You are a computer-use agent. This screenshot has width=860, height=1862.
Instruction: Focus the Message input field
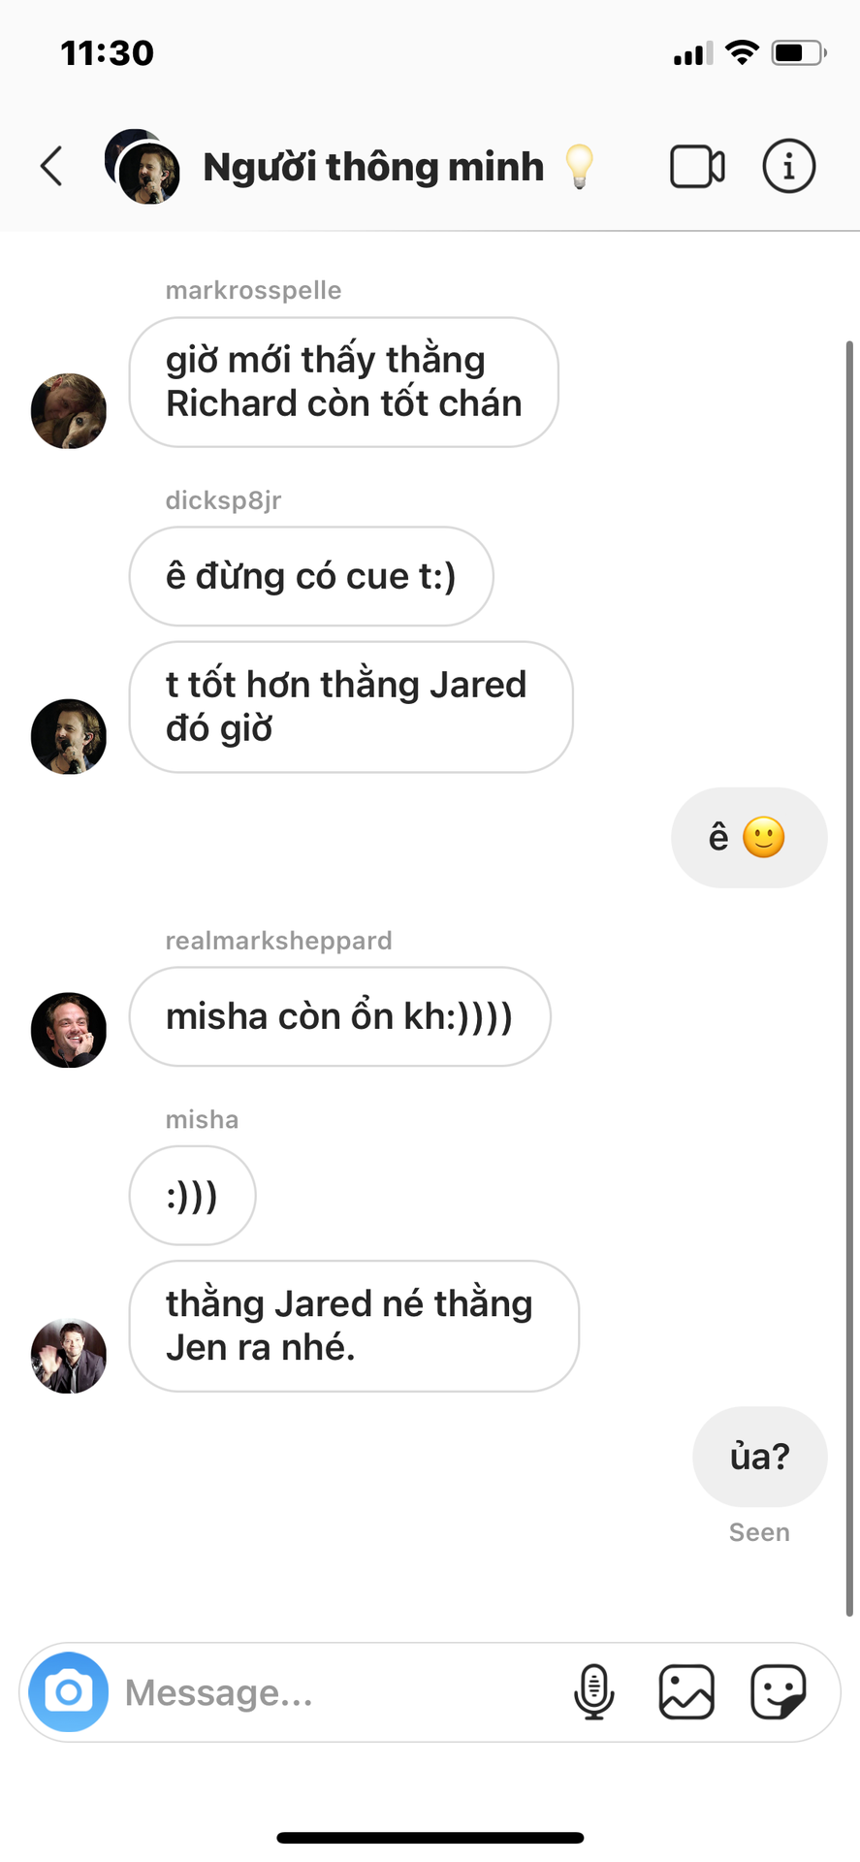(x=339, y=1692)
